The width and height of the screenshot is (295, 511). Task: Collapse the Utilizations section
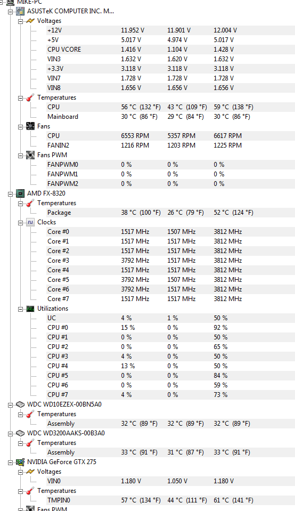[x=21, y=309]
